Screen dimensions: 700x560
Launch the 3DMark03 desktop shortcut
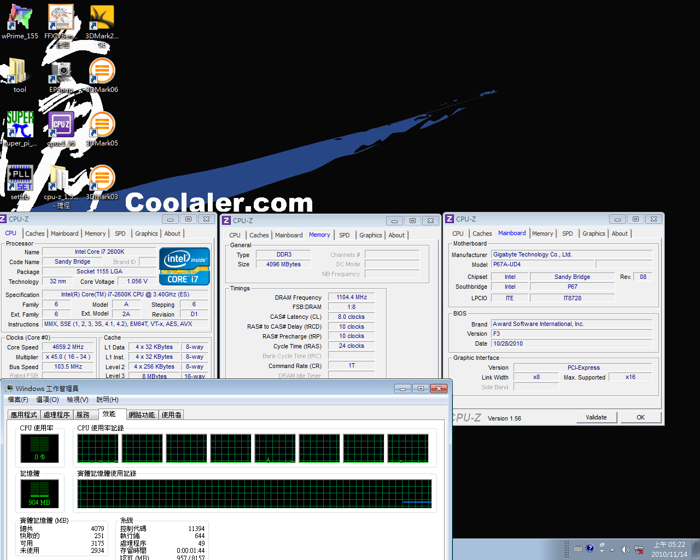click(x=102, y=183)
